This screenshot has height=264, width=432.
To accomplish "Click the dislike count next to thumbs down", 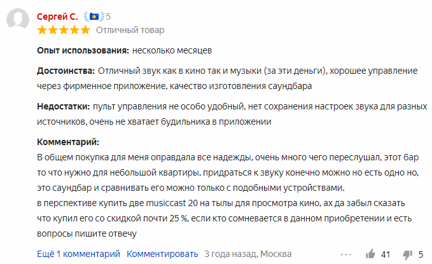I will [421, 254].
